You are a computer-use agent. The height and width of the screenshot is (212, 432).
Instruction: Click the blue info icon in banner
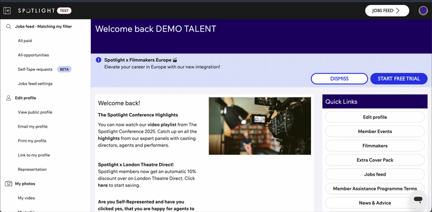98,59
